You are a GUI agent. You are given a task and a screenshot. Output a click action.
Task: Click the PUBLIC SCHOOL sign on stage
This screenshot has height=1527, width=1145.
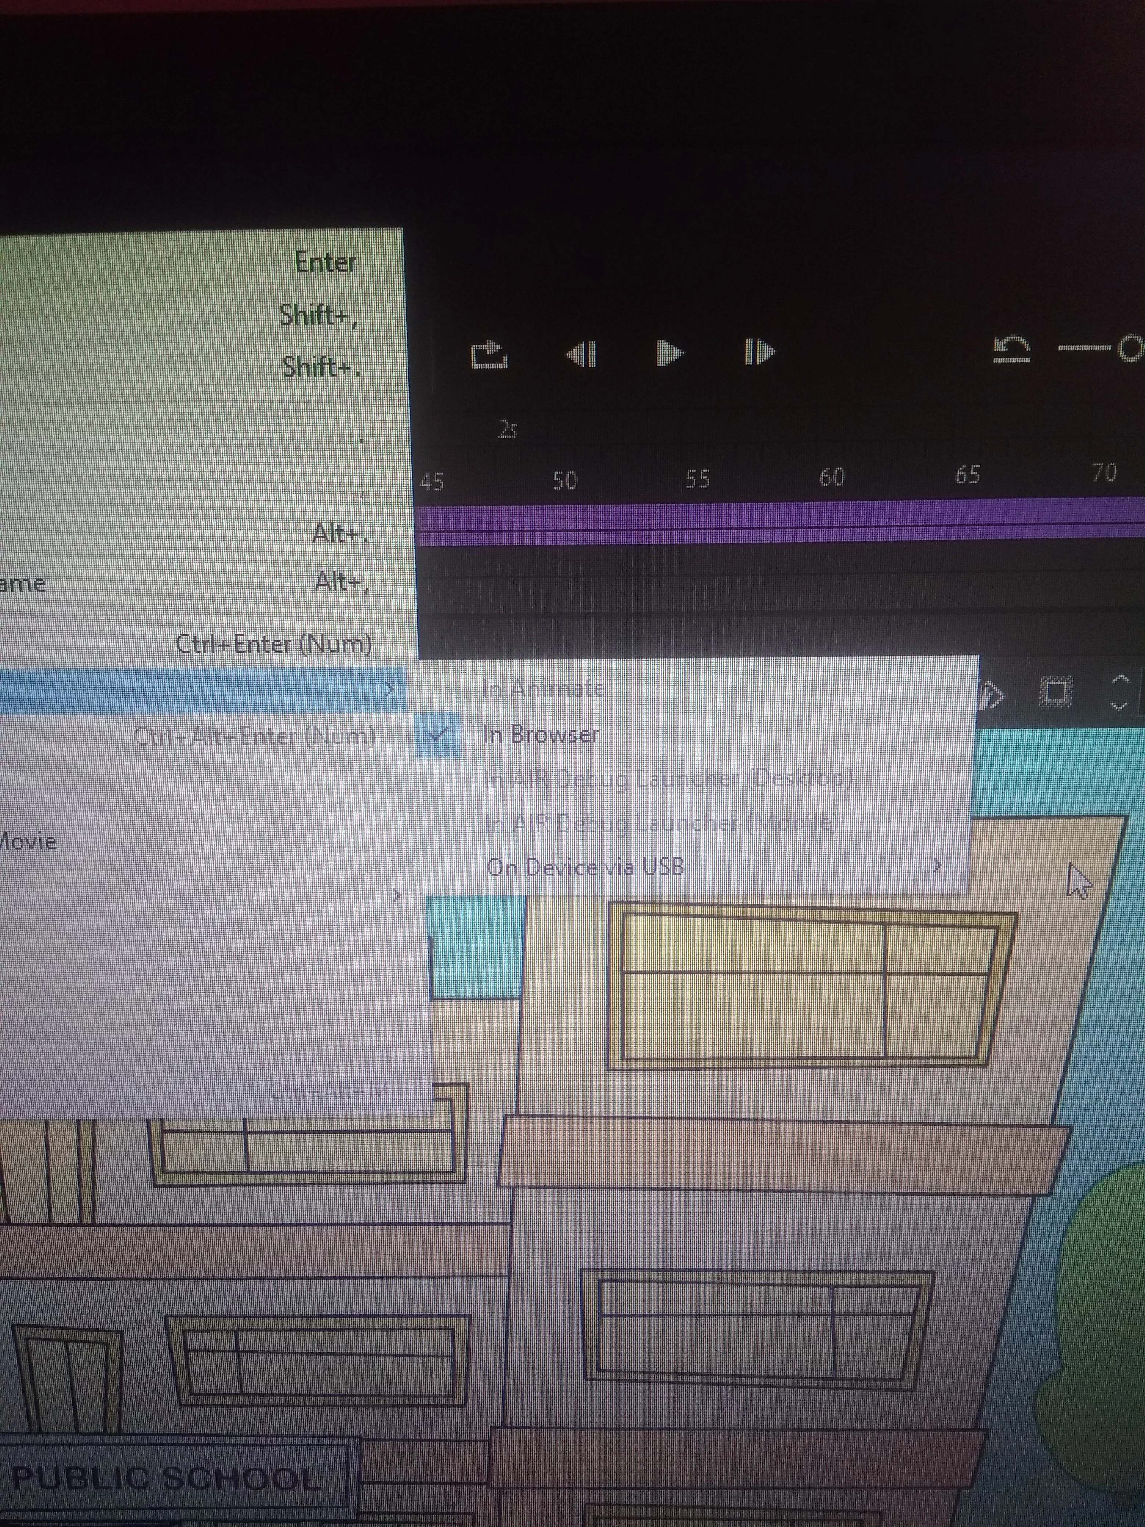pos(167,1478)
